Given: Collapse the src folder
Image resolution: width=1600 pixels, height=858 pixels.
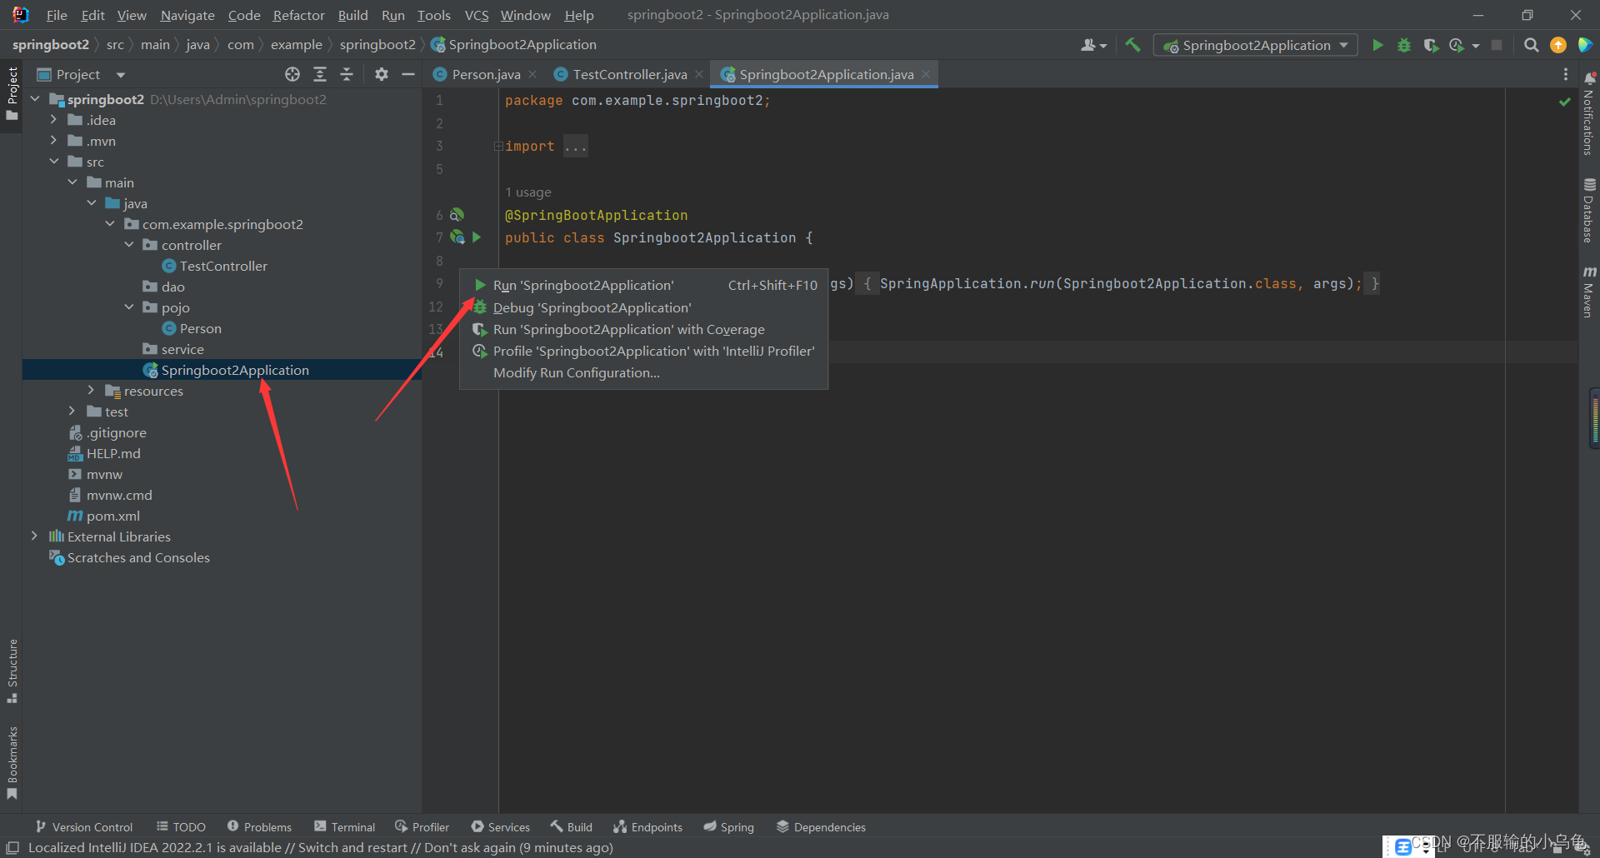Looking at the screenshot, I should [x=53, y=162].
